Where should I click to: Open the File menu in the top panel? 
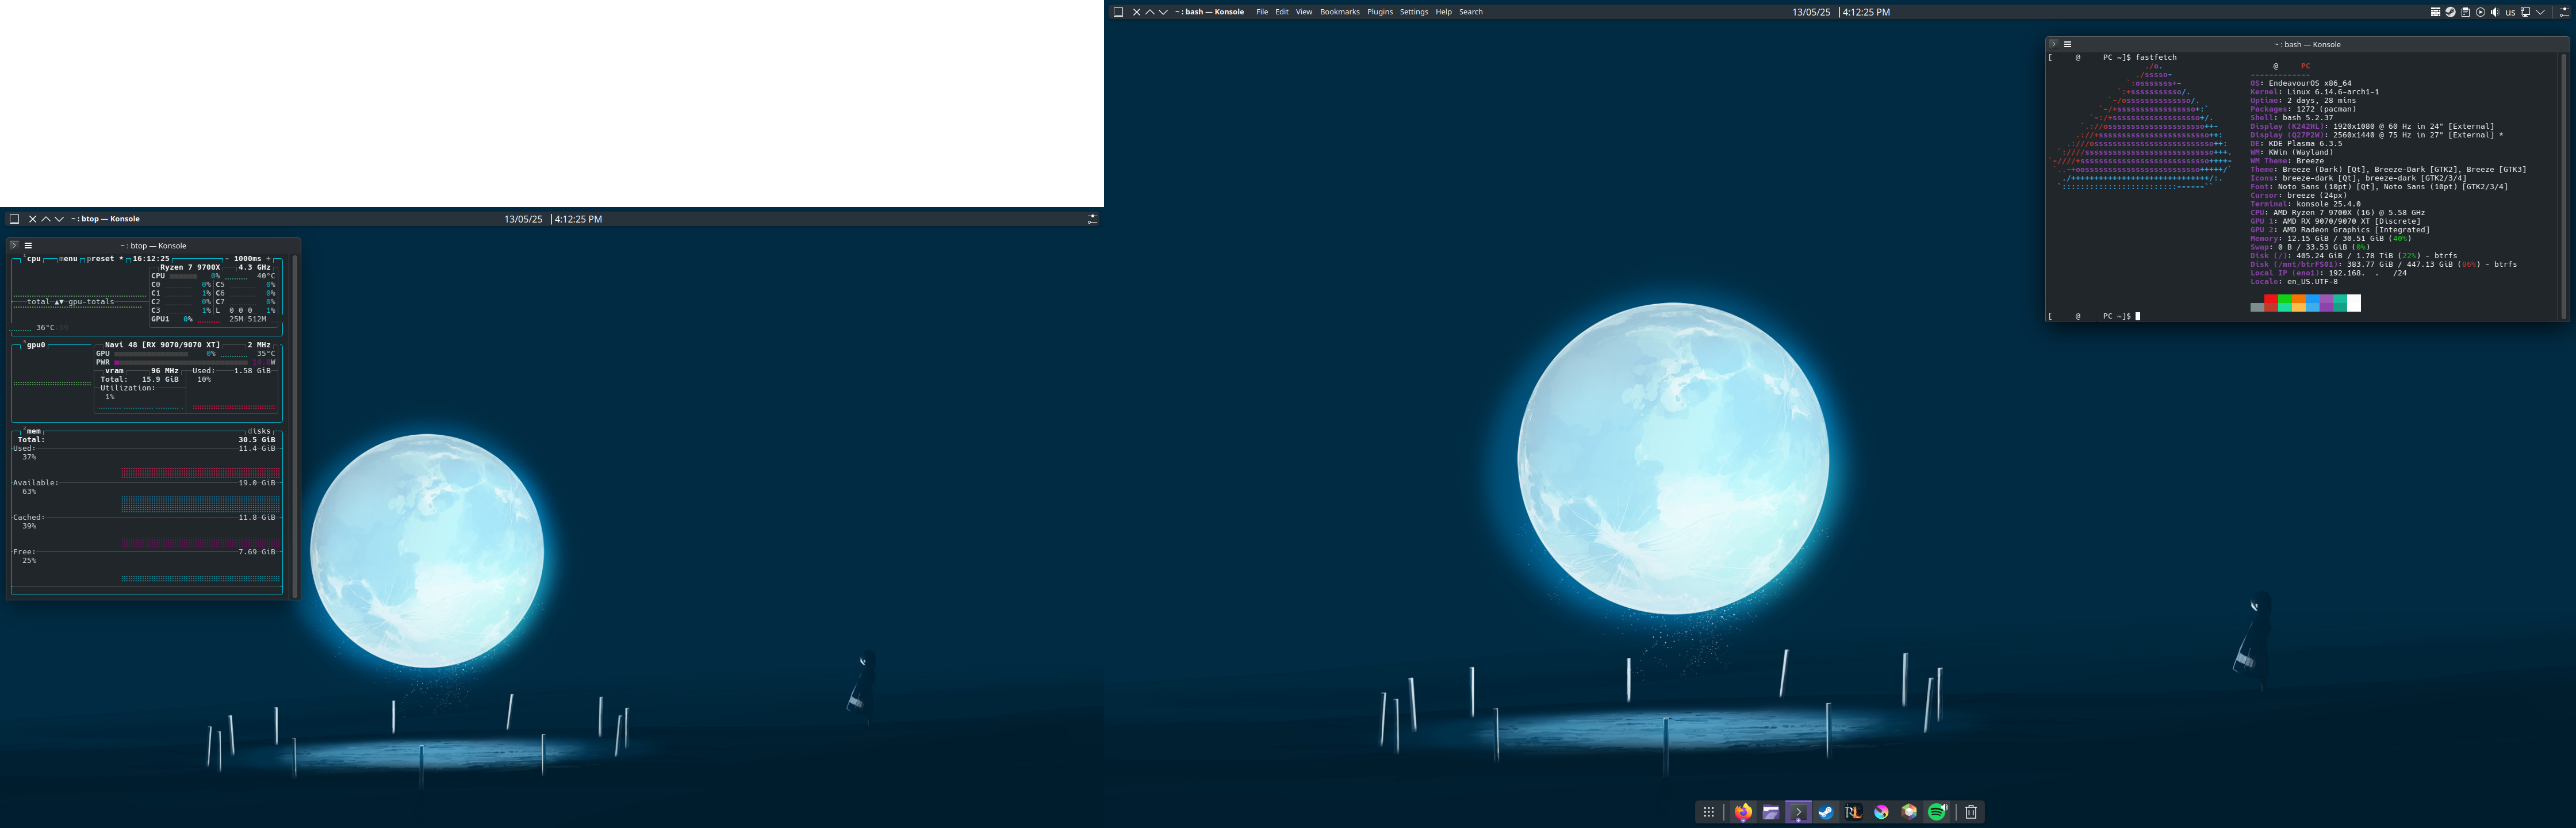pyautogui.click(x=1262, y=12)
